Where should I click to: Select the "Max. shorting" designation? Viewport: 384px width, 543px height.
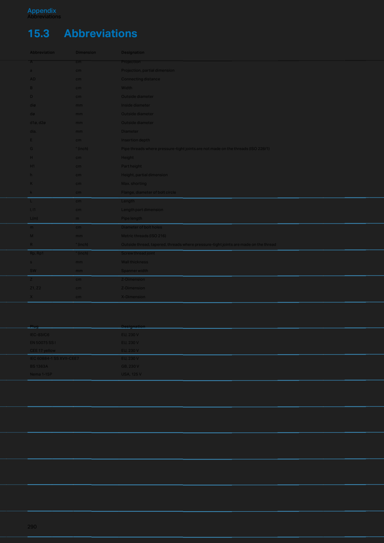(x=134, y=183)
